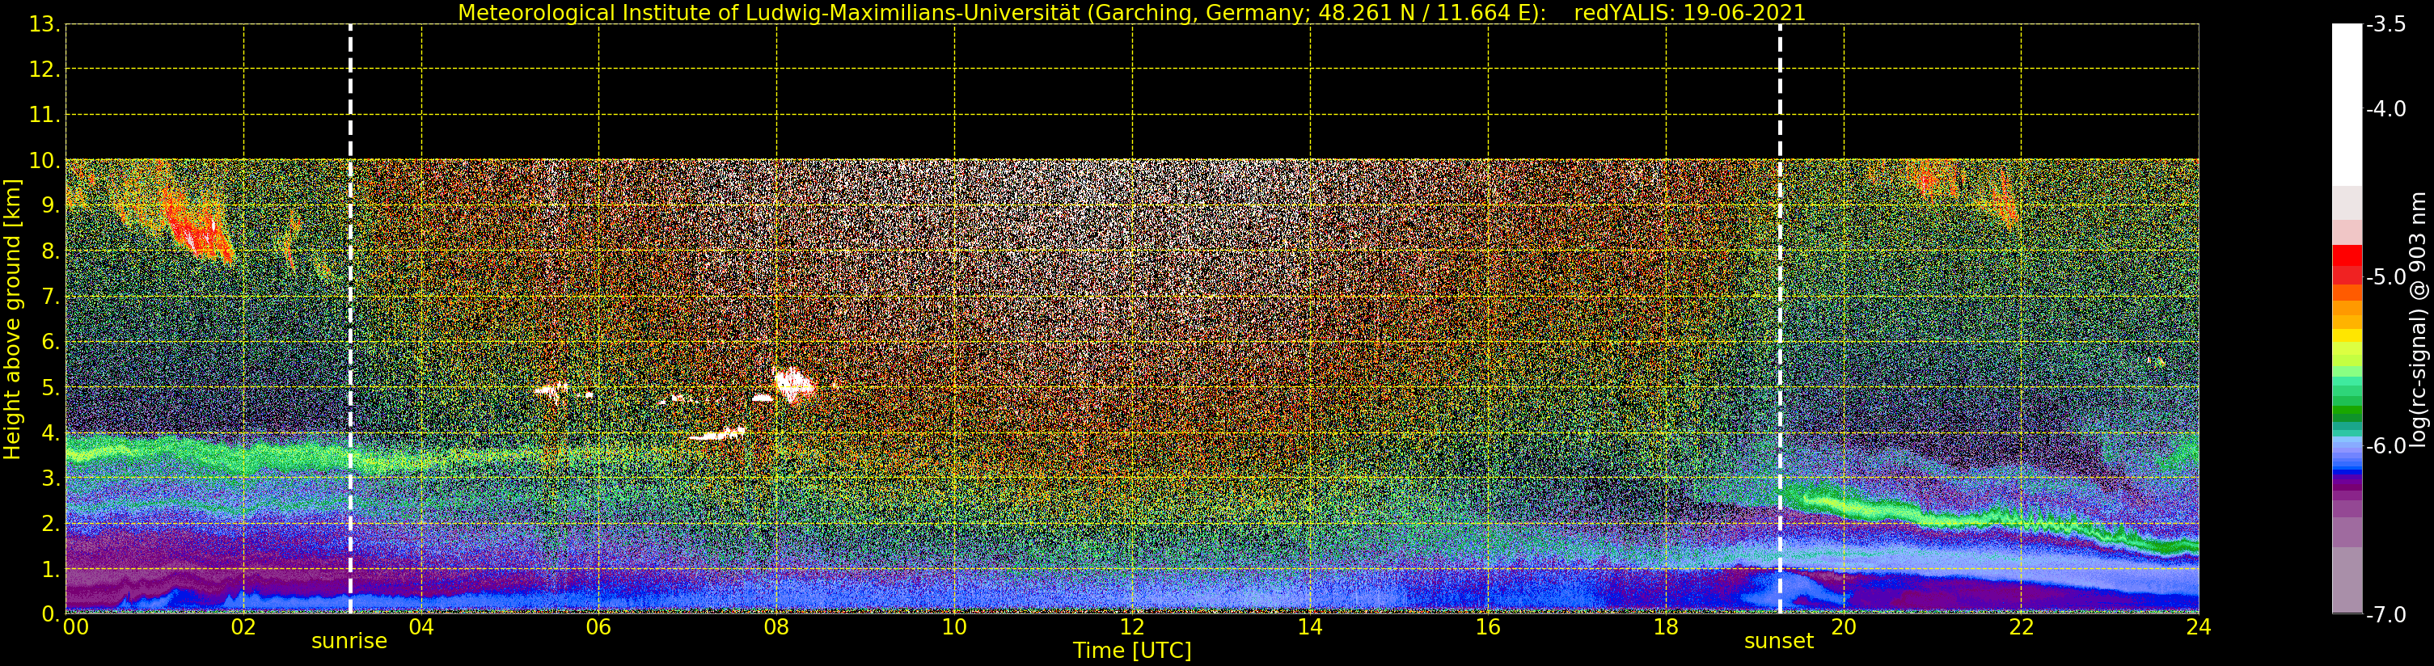Click the "1." tick on the height axis
The width and height of the screenshot is (2434, 666).
(50, 570)
